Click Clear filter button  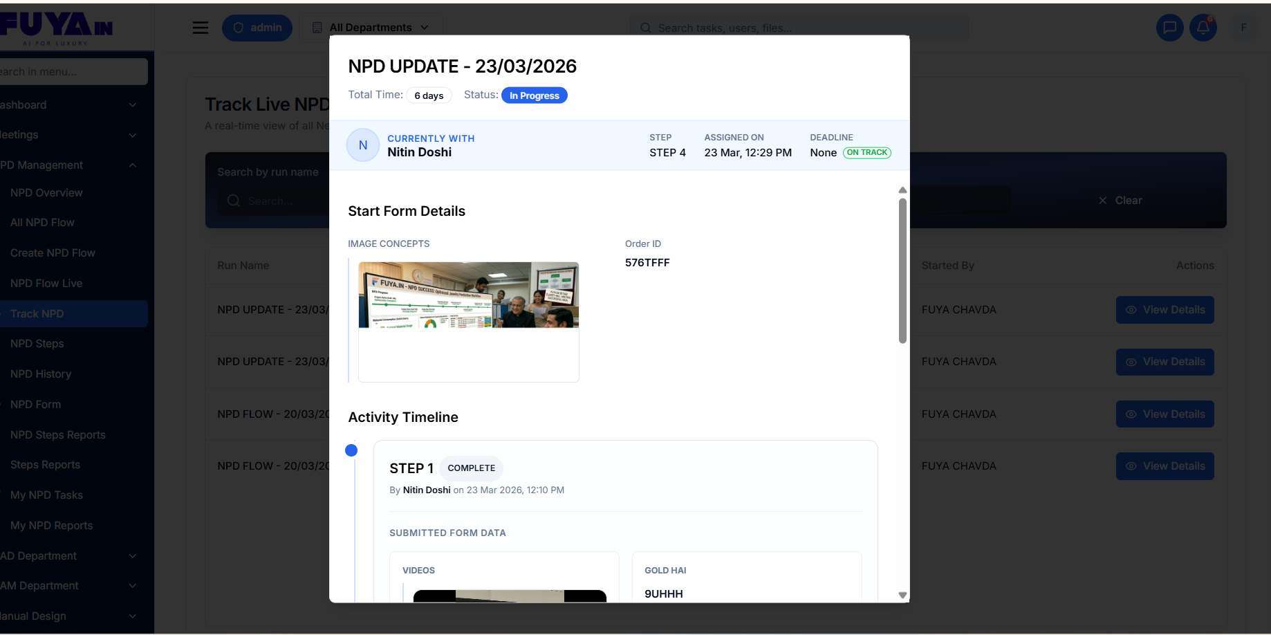click(1120, 201)
